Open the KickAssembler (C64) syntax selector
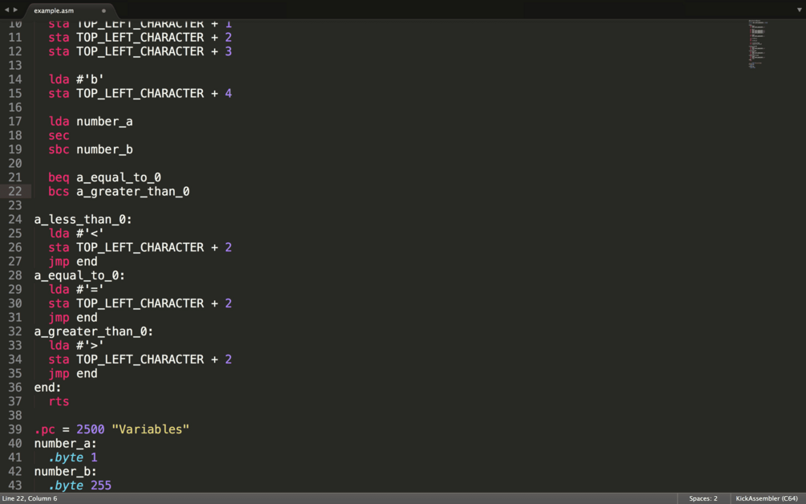Screen dimensions: 806x504 (767, 498)
